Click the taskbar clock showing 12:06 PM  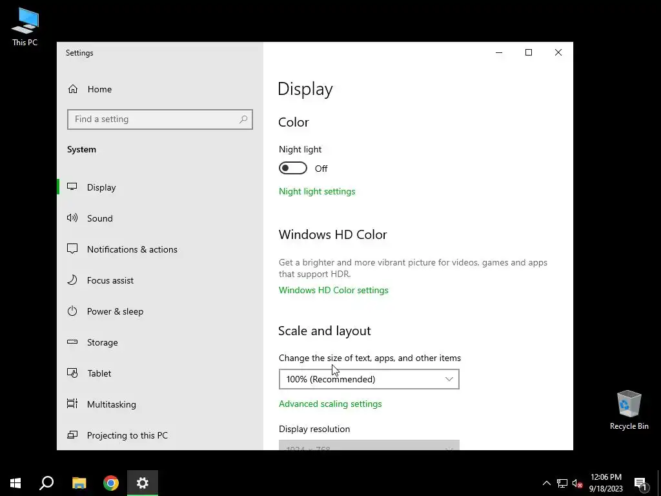point(605,483)
